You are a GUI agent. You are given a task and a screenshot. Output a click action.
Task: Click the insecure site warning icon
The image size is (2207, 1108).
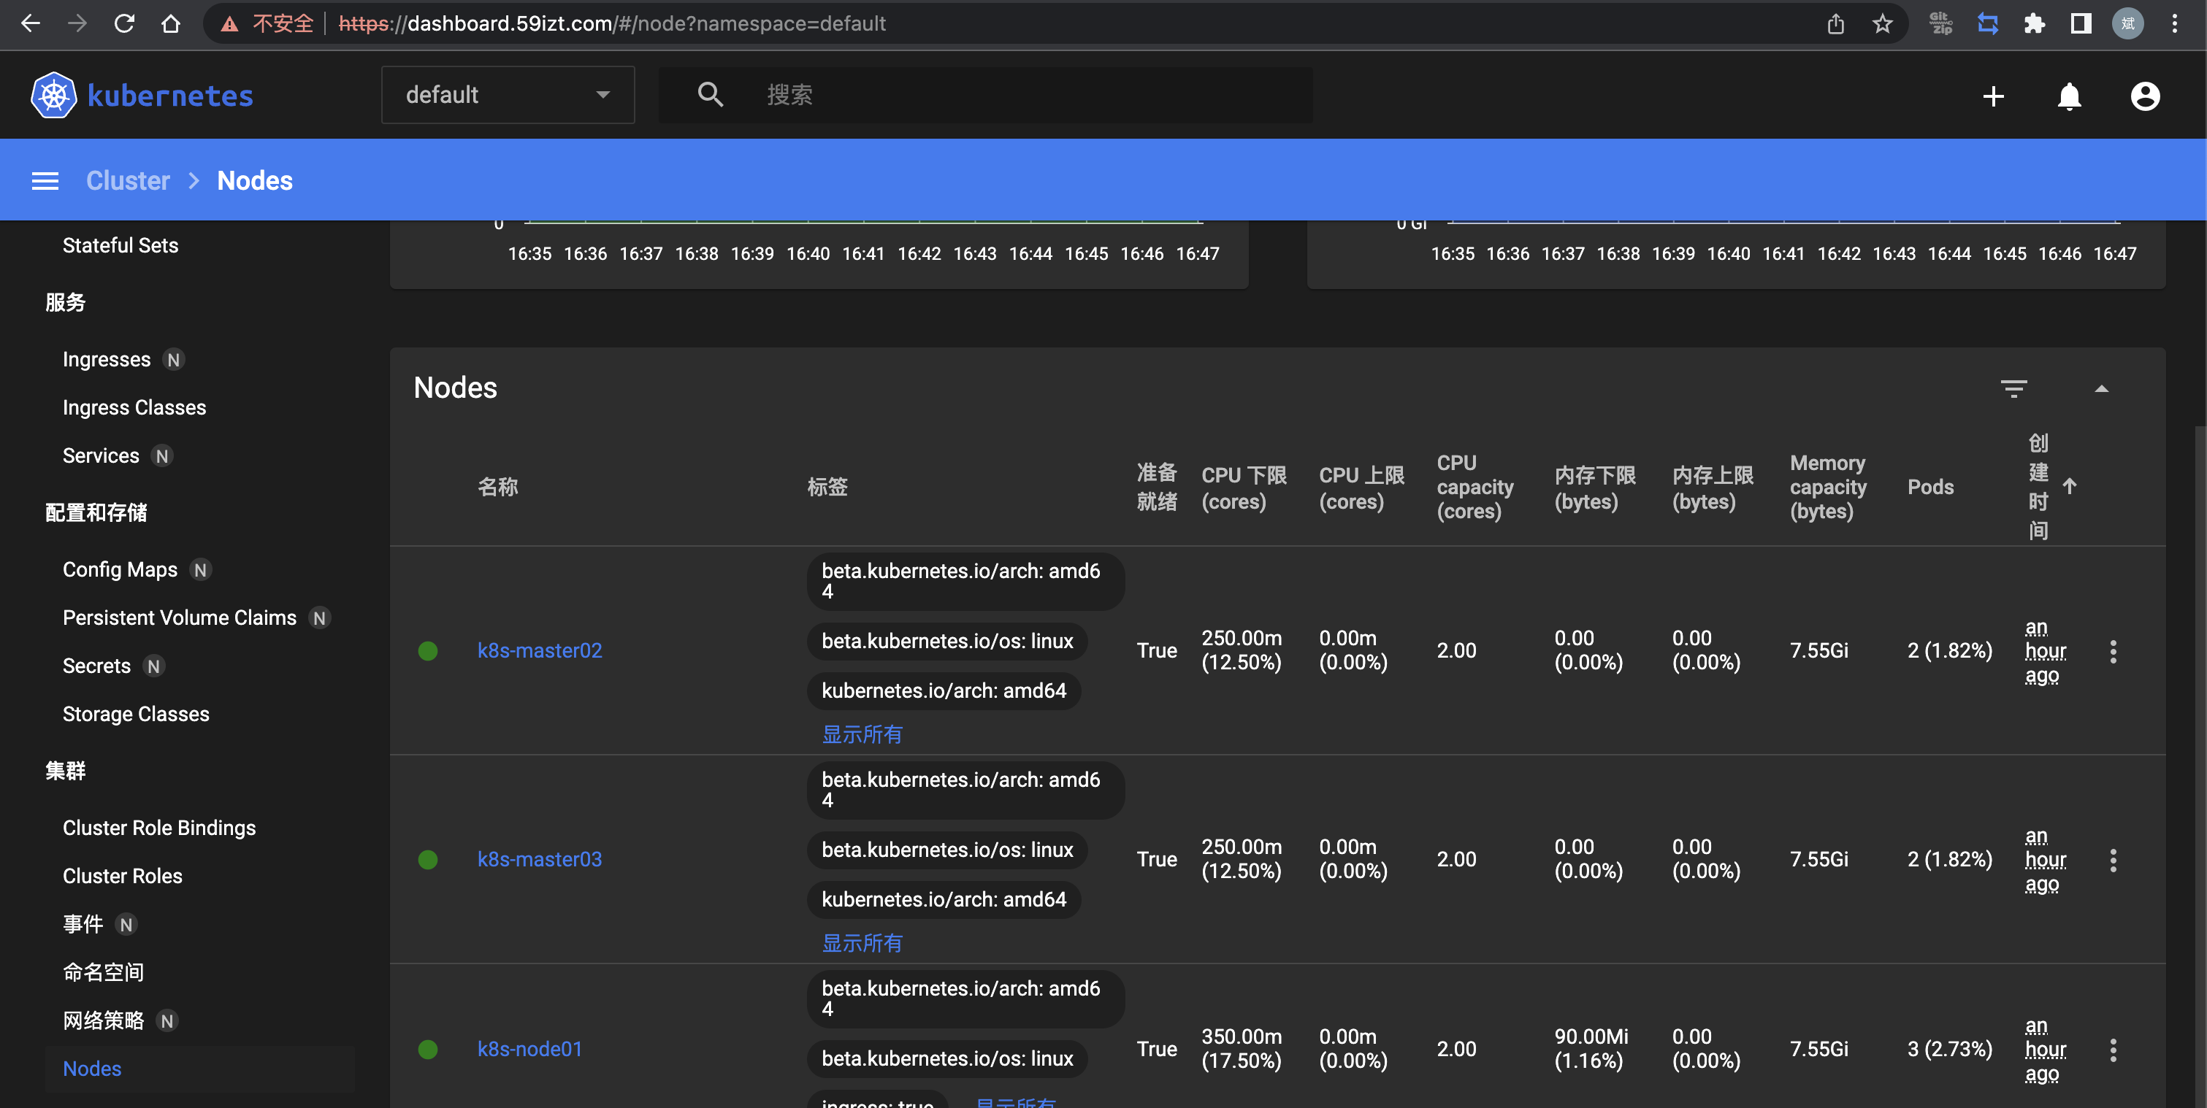229,24
